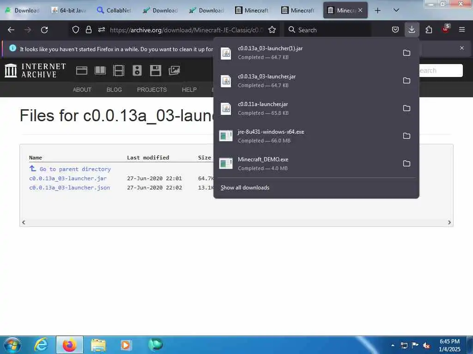Viewport: 473px width, 354px height.
Task: Show hidden tray icons arrow
Action: (x=393, y=345)
